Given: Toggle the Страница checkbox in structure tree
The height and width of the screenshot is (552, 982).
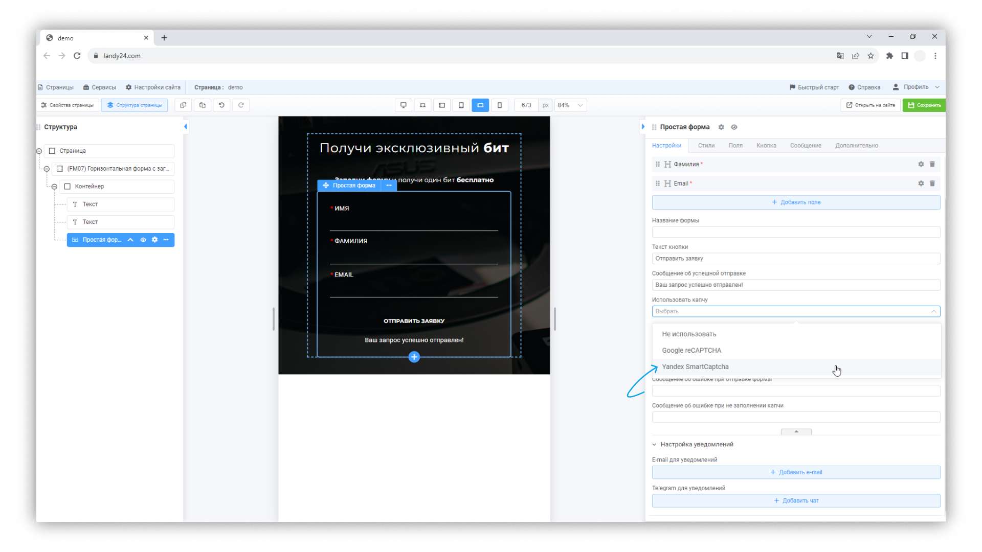Looking at the screenshot, I should click(52, 151).
